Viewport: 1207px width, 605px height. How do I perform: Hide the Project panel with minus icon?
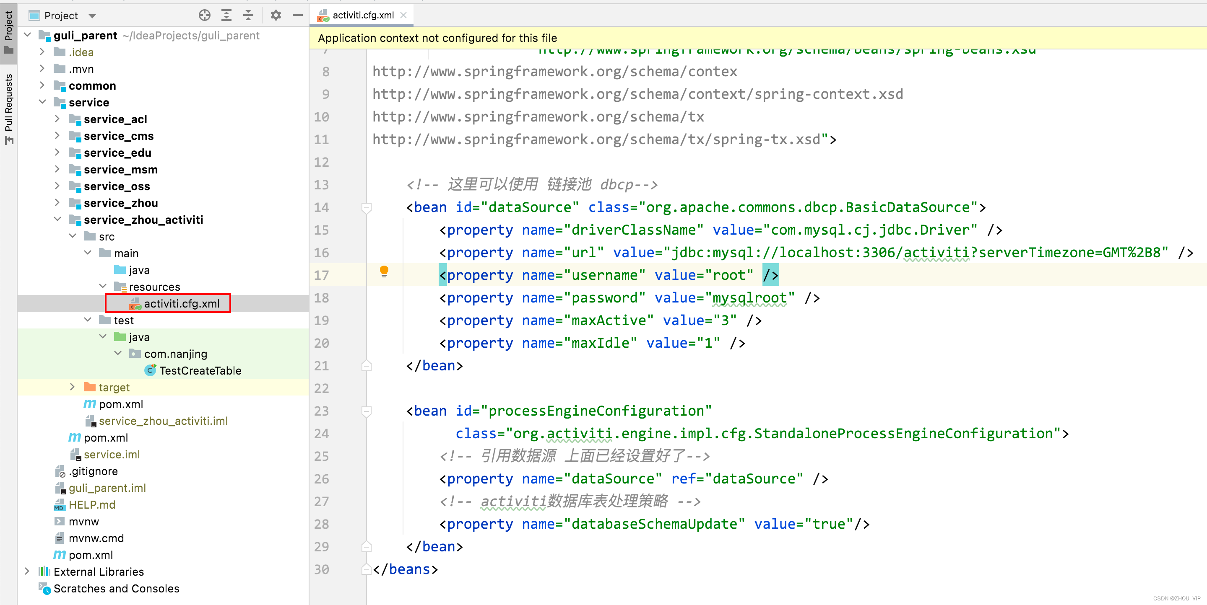(x=297, y=16)
